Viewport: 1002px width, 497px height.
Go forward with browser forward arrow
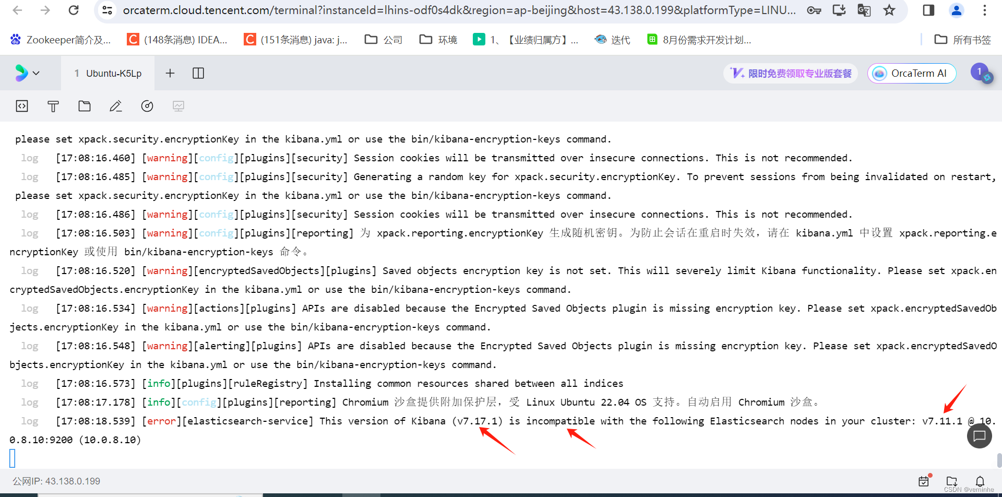[x=45, y=10]
